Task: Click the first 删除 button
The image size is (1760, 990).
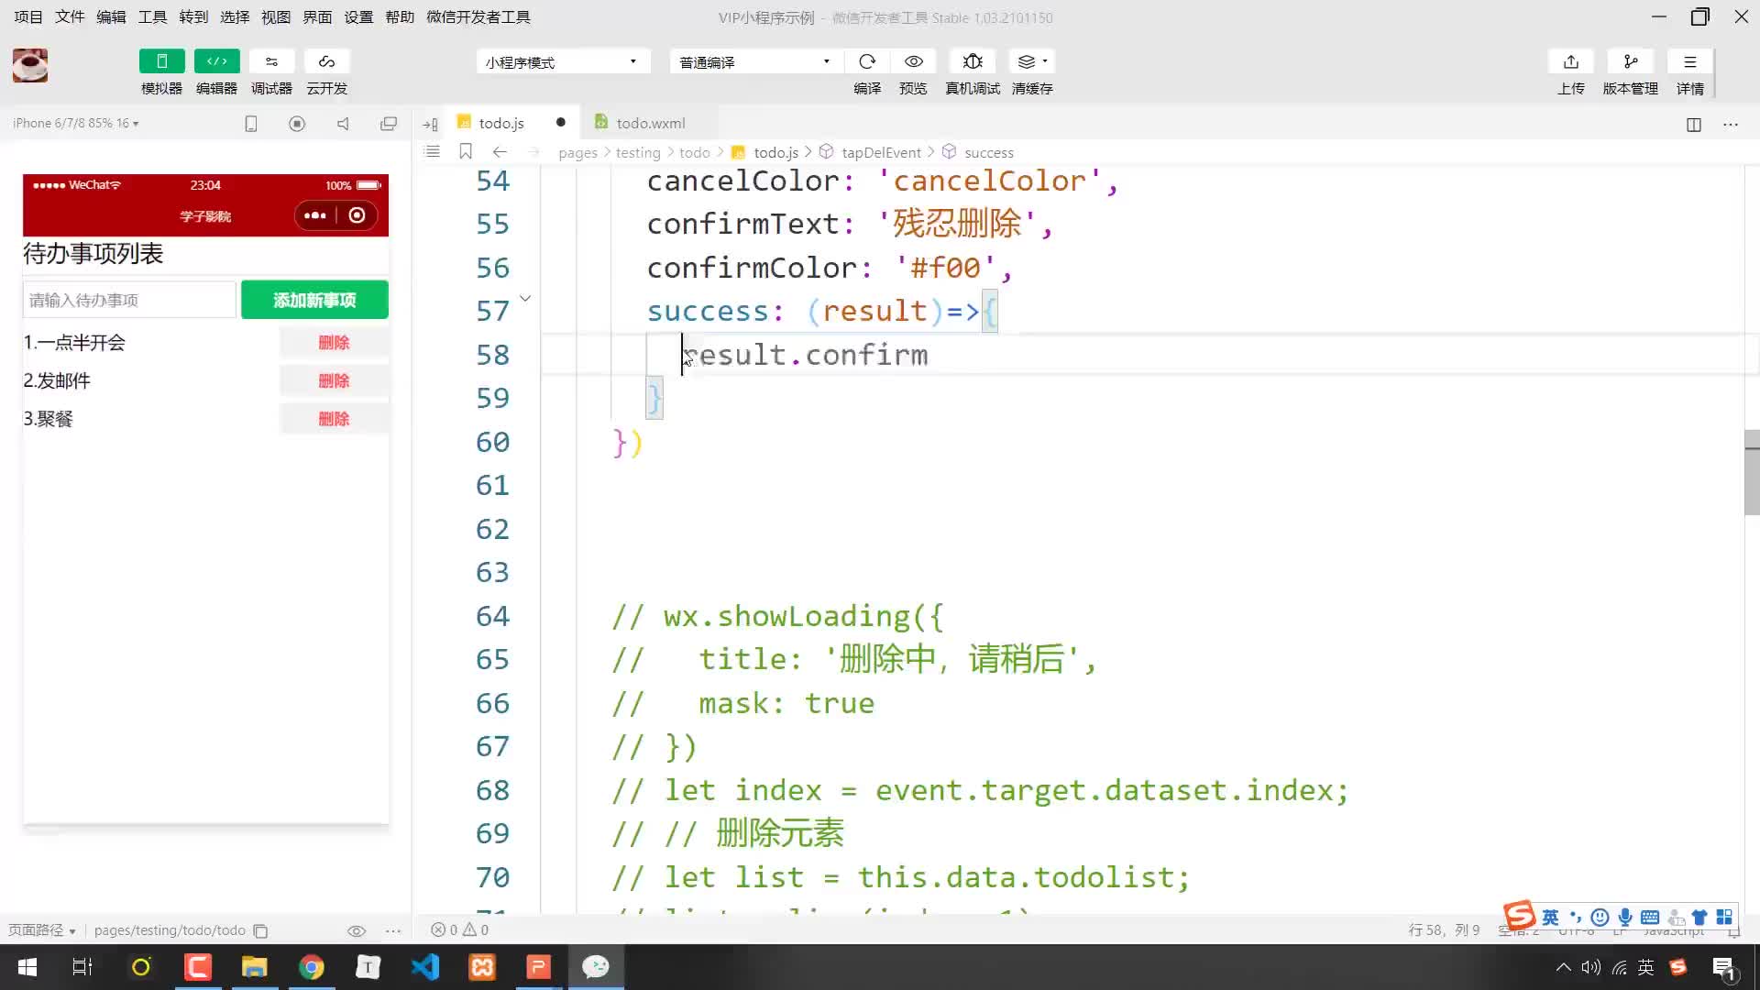Action: [x=335, y=342]
